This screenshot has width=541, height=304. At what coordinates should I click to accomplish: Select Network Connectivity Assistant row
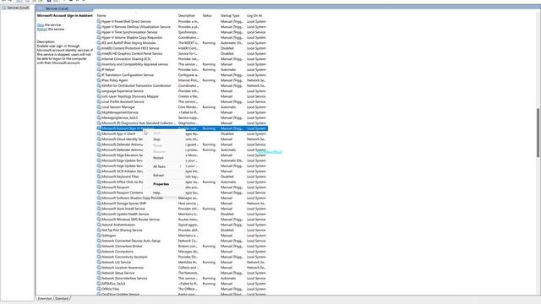pyautogui.click(x=183, y=257)
